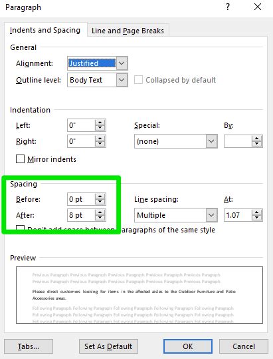Click the After spacing 8 pt field
Viewport: 273px width, 359px height.
click(81, 215)
